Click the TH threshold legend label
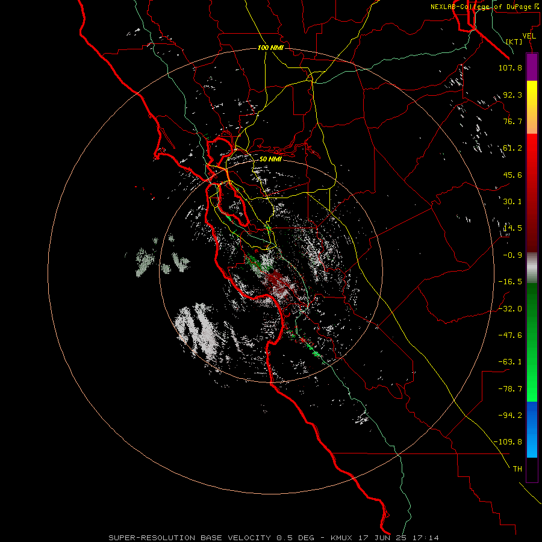 [x=517, y=469]
